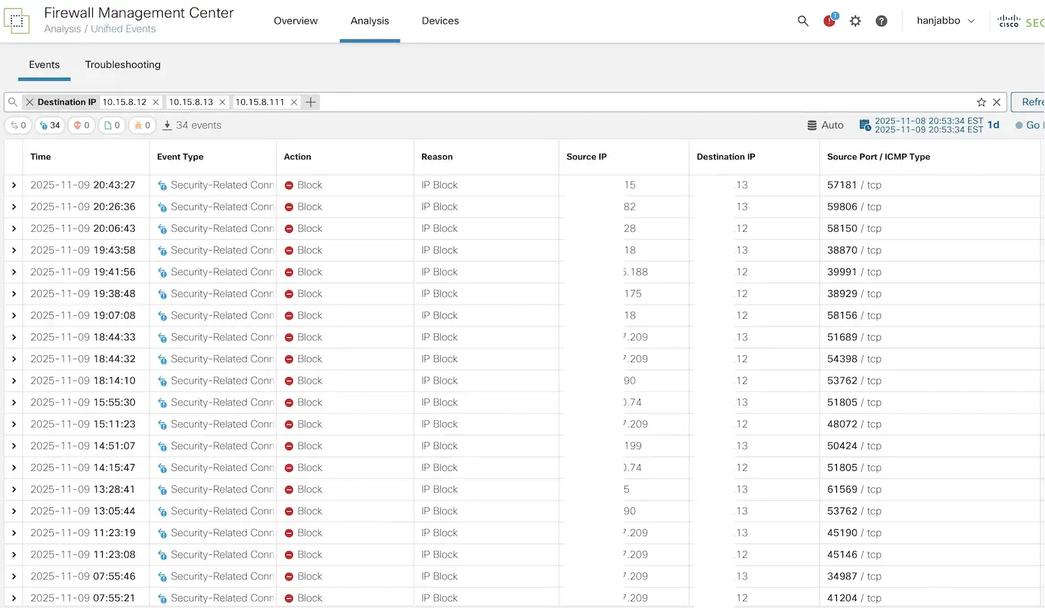Open the red notifications alert icon
The image size is (1045, 608).
[x=829, y=21]
